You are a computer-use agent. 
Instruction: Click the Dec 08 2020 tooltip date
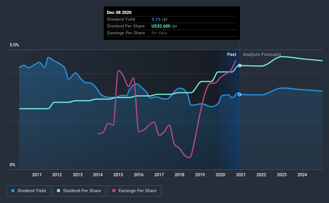pos(119,12)
